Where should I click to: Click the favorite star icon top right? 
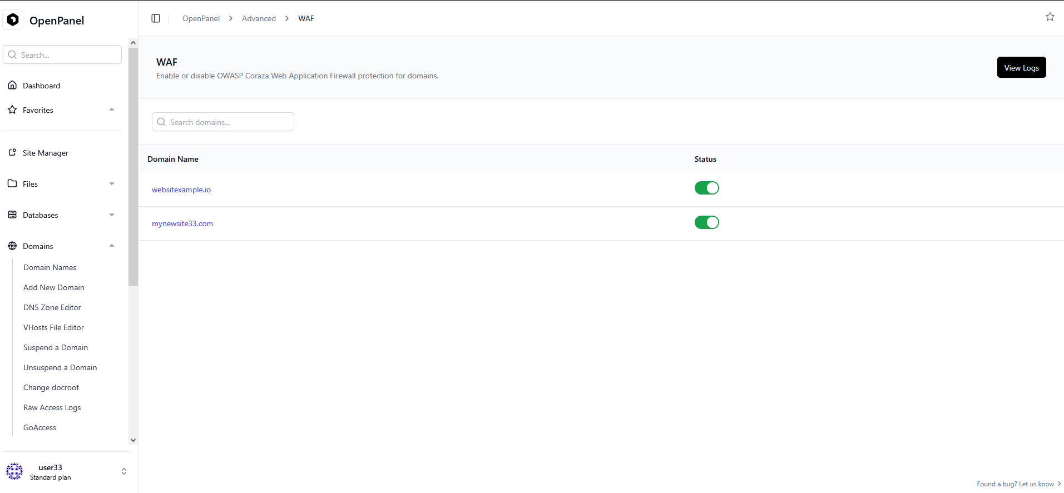click(1050, 17)
